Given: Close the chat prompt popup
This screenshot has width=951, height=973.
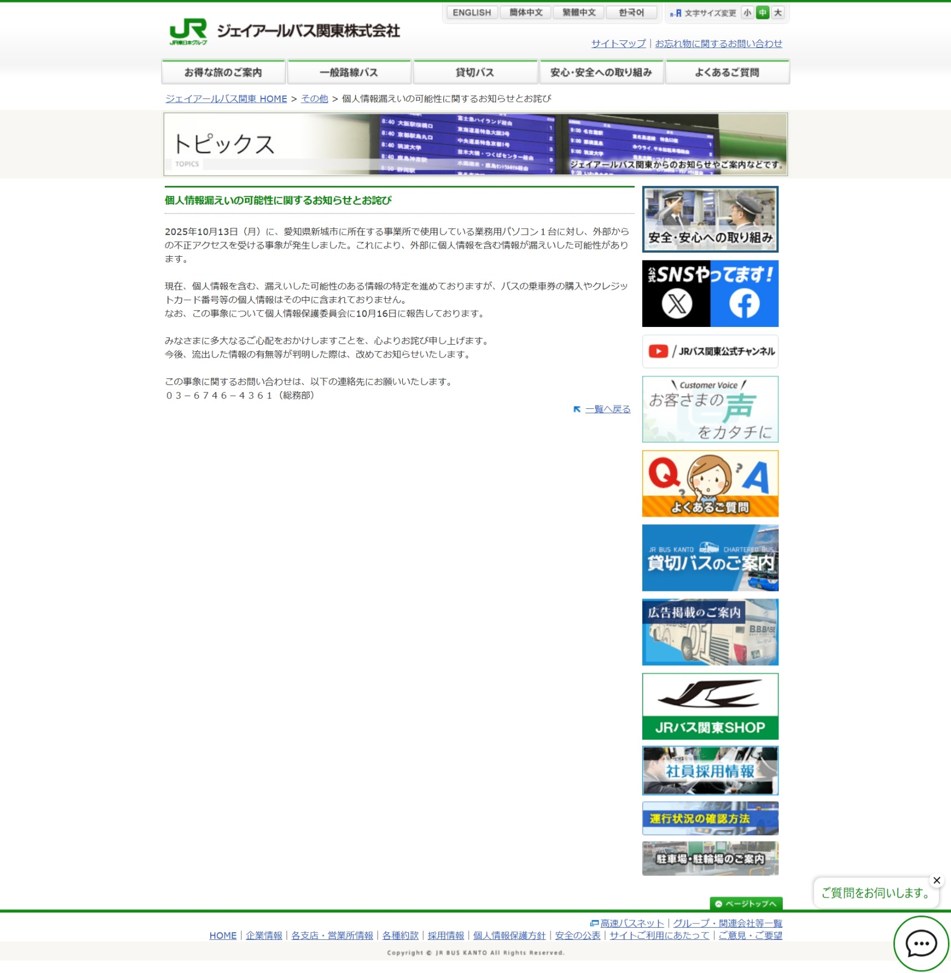Looking at the screenshot, I should tap(936, 880).
